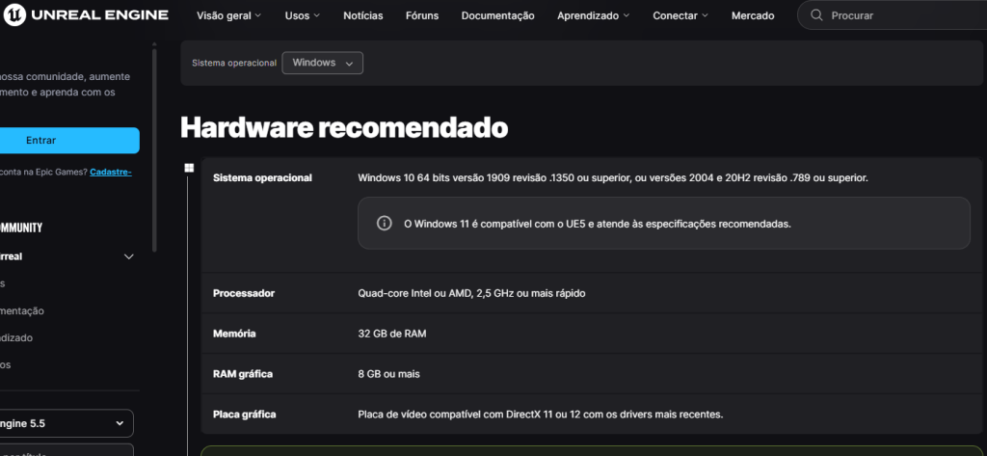Screen dimensions: 987x456
Task: Expand the Conectar menu
Action: click(x=680, y=15)
